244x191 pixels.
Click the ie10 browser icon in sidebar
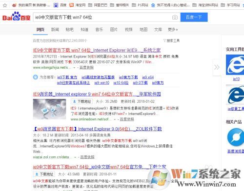pos(235,65)
